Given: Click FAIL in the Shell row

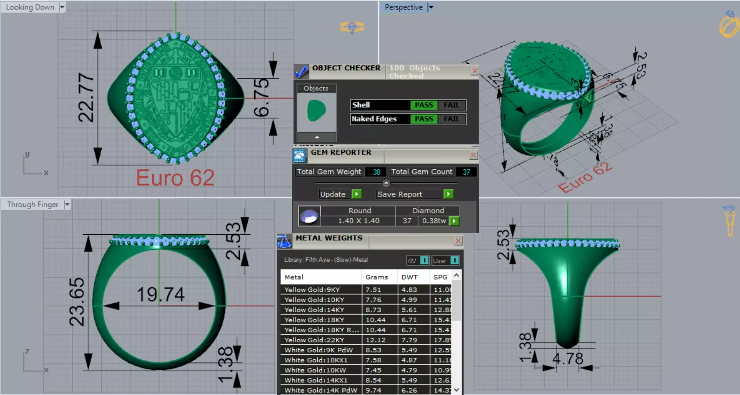Looking at the screenshot, I should pyautogui.click(x=451, y=105).
